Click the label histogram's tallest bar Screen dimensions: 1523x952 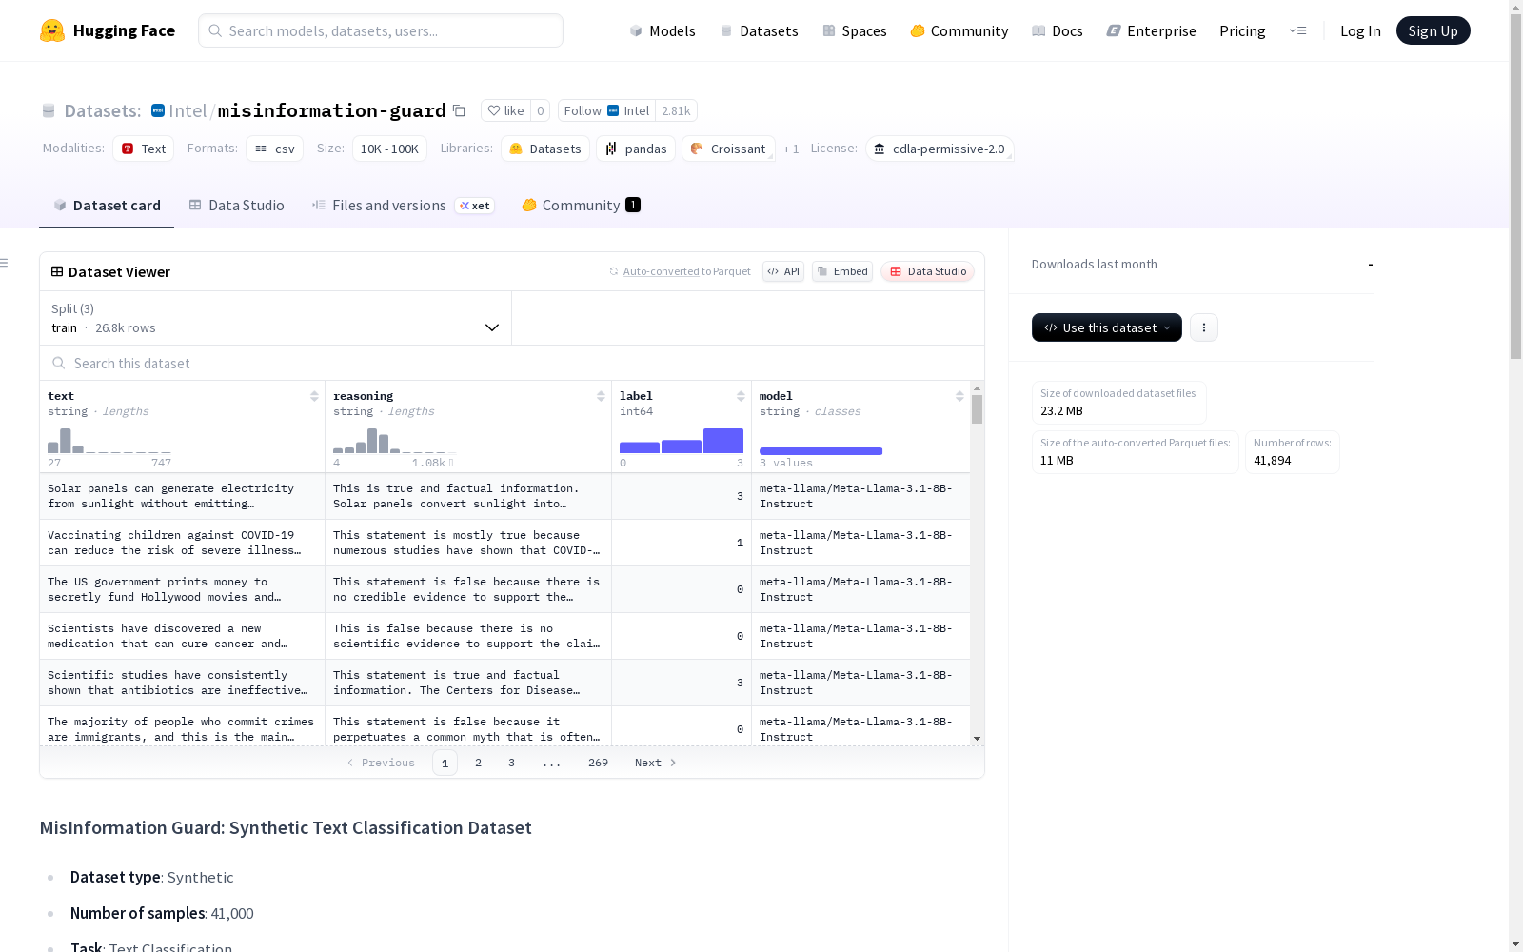(x=723, y=441)
